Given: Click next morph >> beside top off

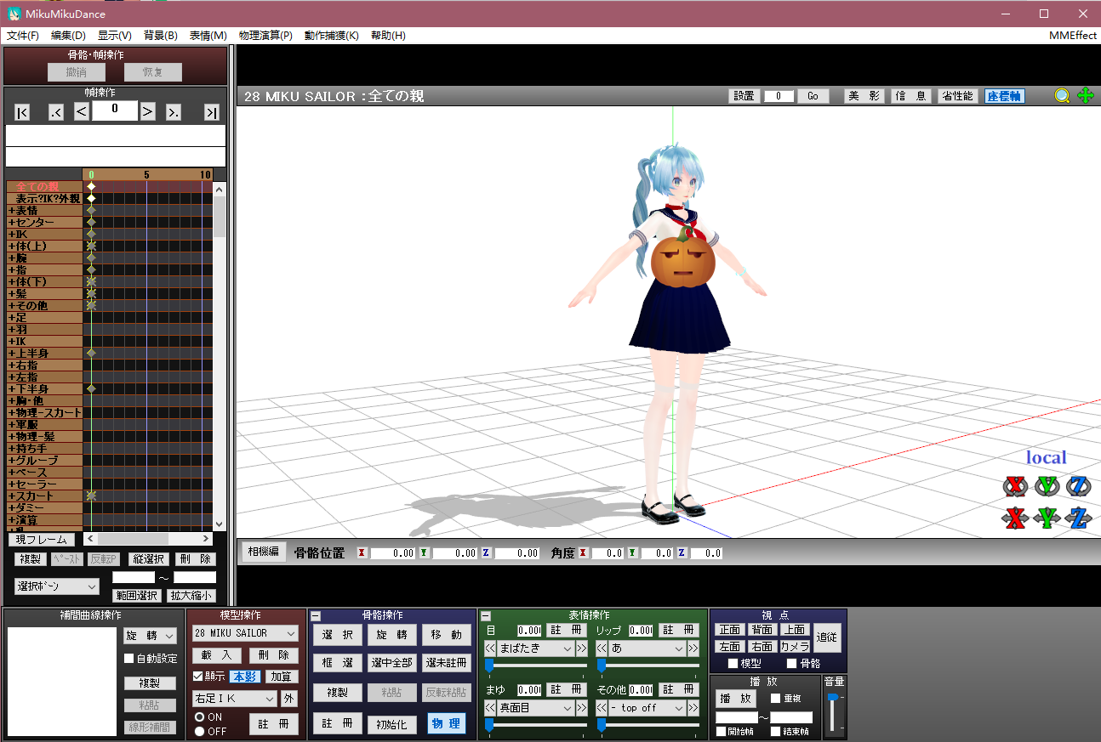Looking at the screenshot, I should pos(693,708).
